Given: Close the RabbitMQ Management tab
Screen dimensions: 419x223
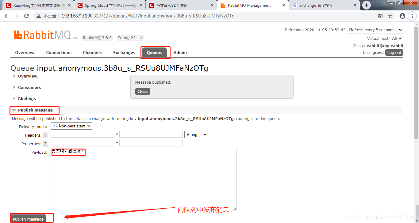Looking at the screenshot, I should 283,6.
